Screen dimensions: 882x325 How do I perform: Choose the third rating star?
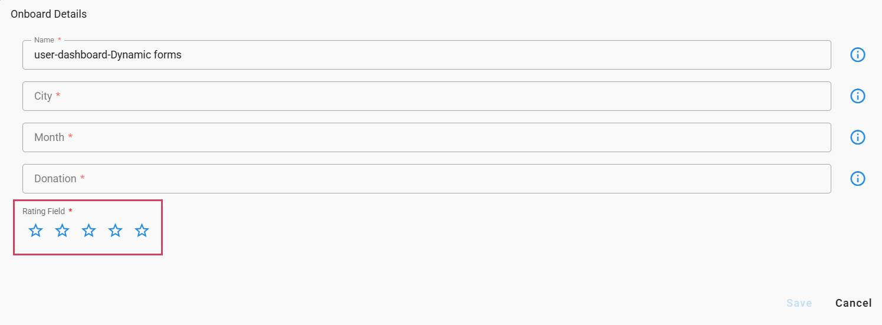pyautogui.click(x=89, y=231)
